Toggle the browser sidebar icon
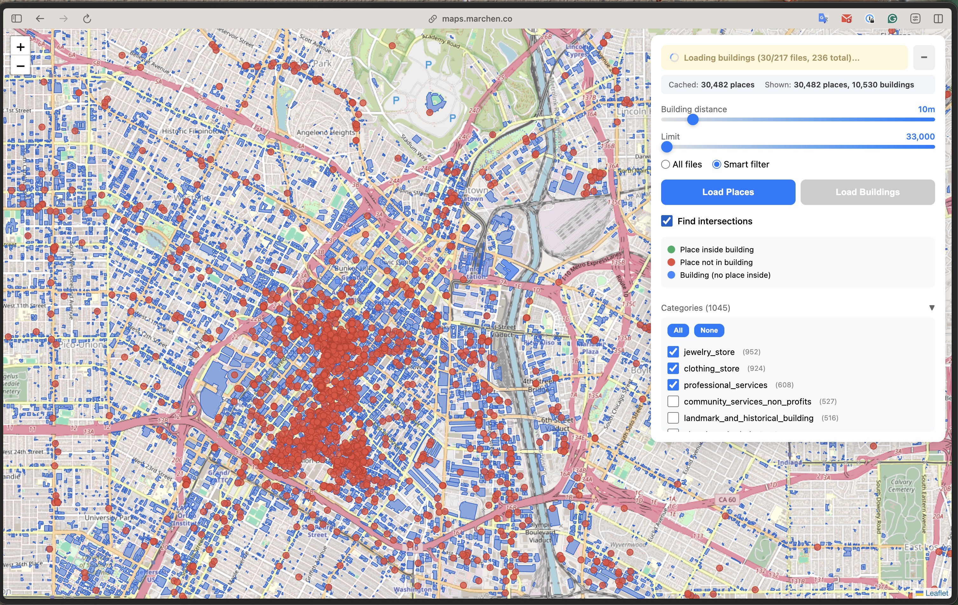 [x=16, y=19]
